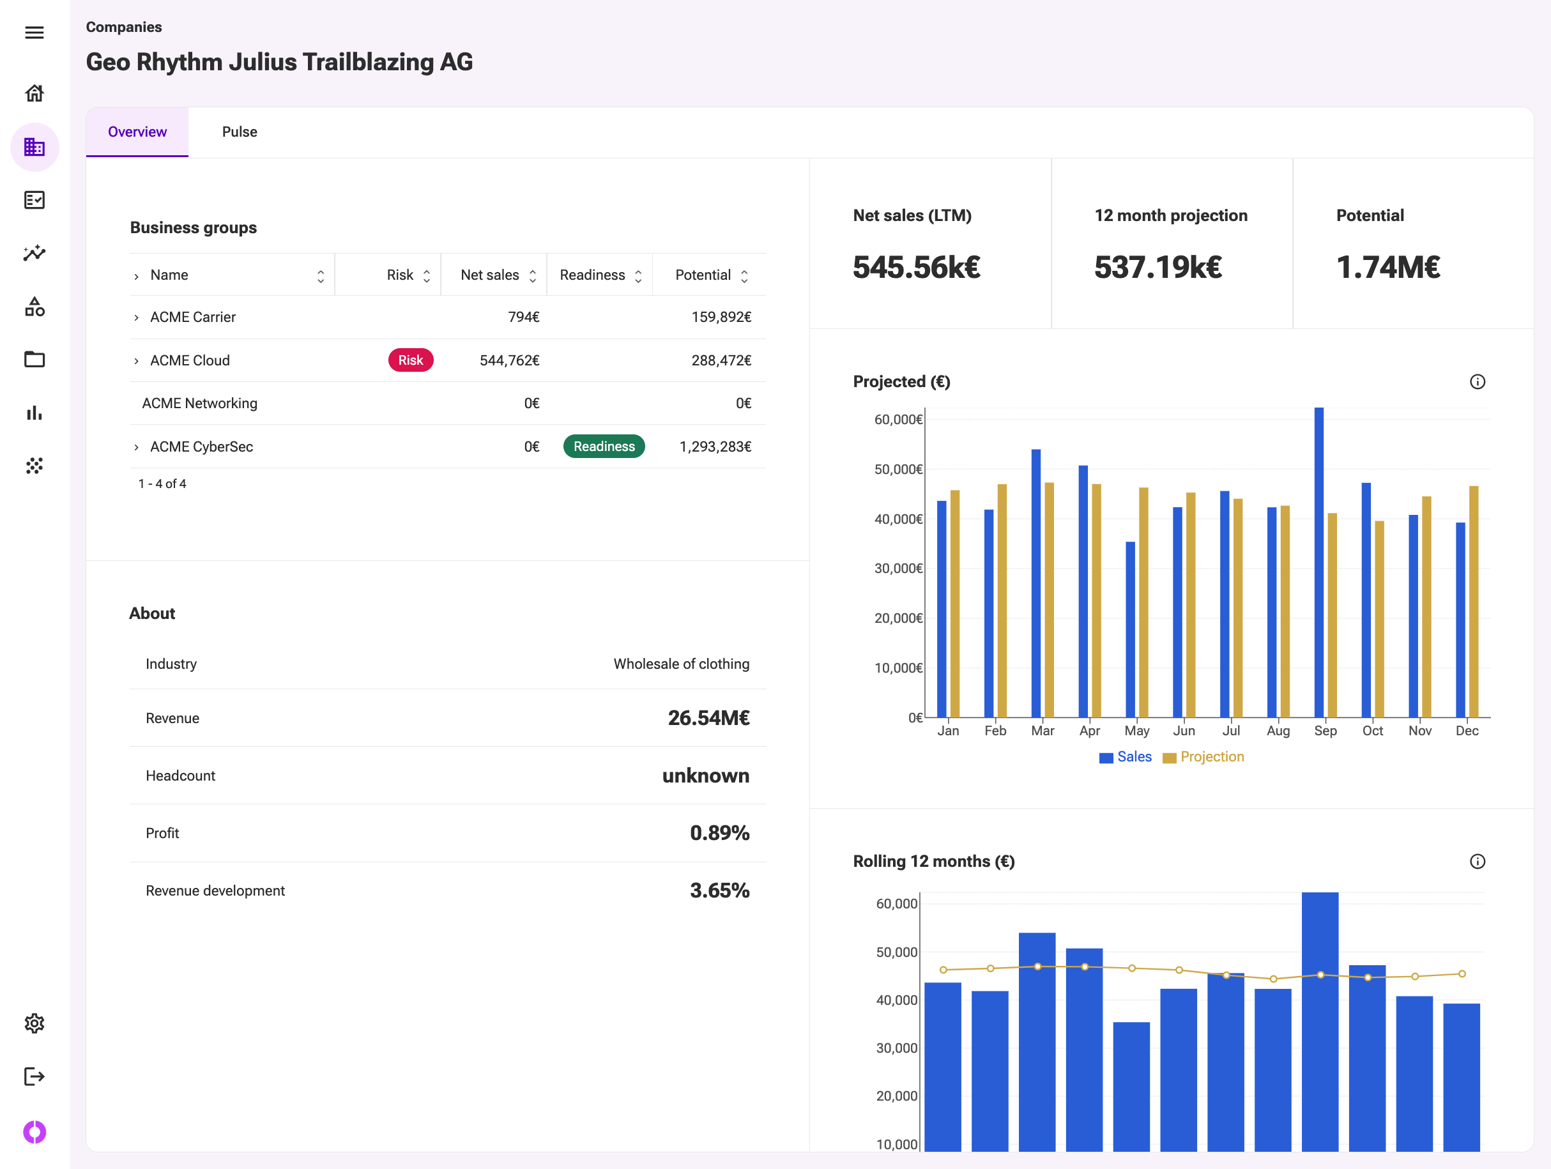Select the Overview tab
This screenshot has width=1551, height=1169.
point(137,132)
